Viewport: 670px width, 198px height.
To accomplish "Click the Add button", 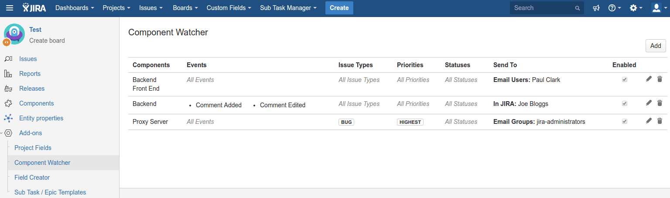I will pyautogui.click(x=656, y=46).
